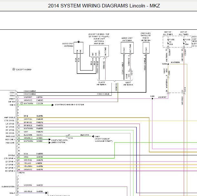Click the G401 ground symbol
Screen dimensions: 197x196
[93, 136]
